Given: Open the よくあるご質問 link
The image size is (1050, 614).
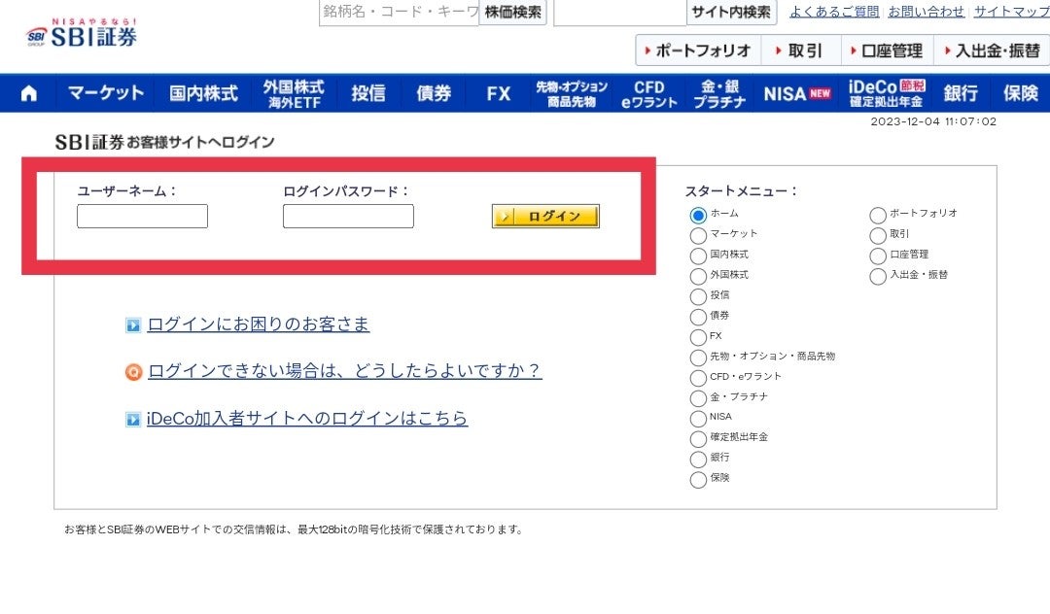Looking at the screenshot, I should tap(834, 12).
